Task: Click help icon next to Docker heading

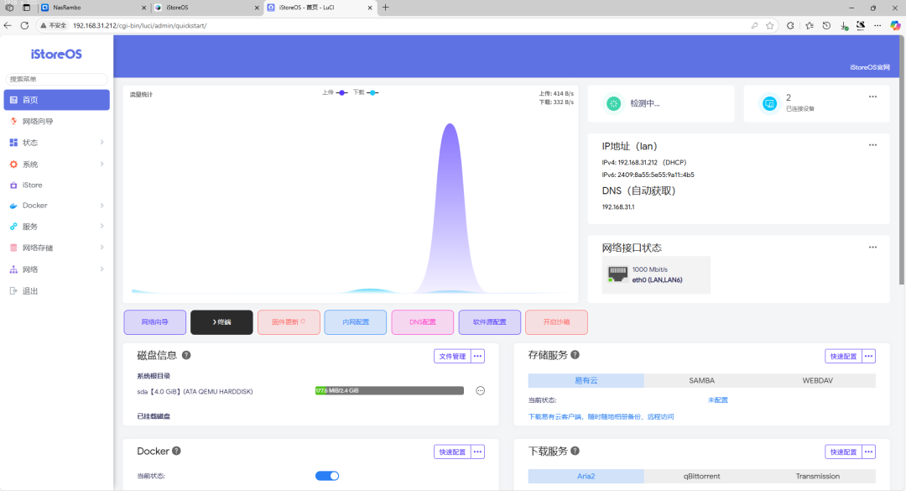Action: click(176, 451)
